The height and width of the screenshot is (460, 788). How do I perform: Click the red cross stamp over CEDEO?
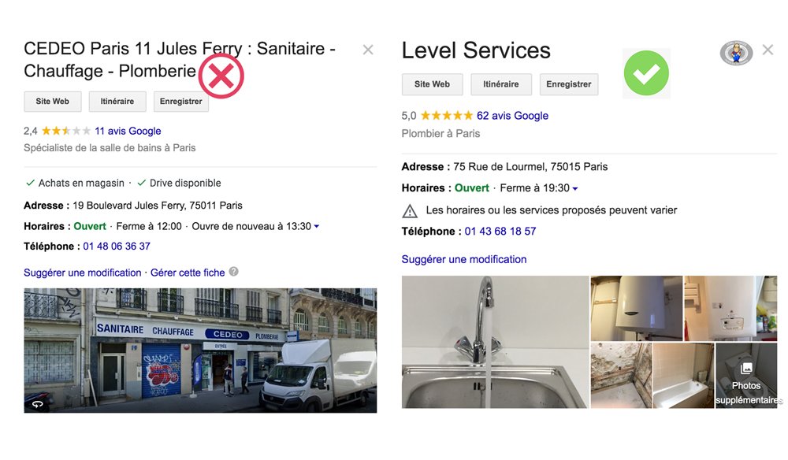point(221,76)
